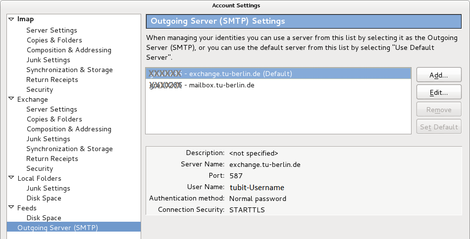Click the Add... SMTP server button
The width and height of the screenshot is (470, 239).
point(439,75)
